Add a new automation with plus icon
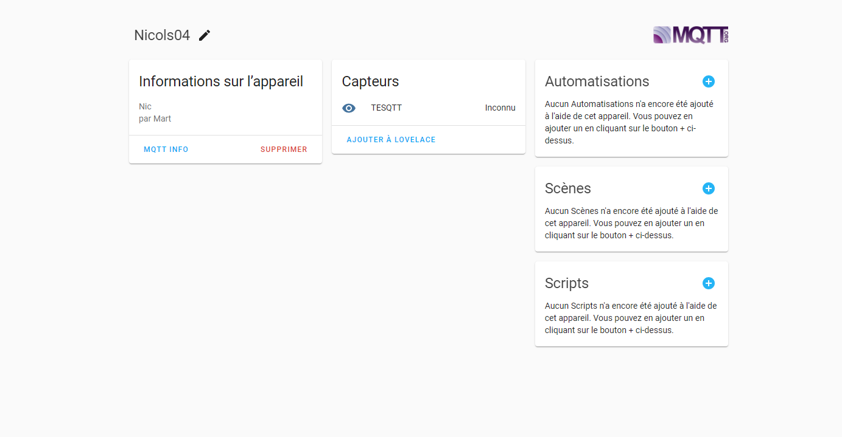Viewport: 842px width, 437px height. click(x=708, y=81)
